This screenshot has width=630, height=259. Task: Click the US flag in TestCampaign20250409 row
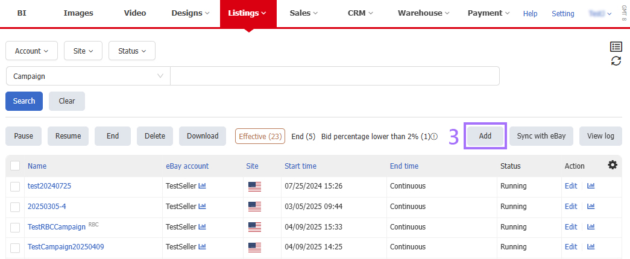pyautogui.click(x=255, y=247)
